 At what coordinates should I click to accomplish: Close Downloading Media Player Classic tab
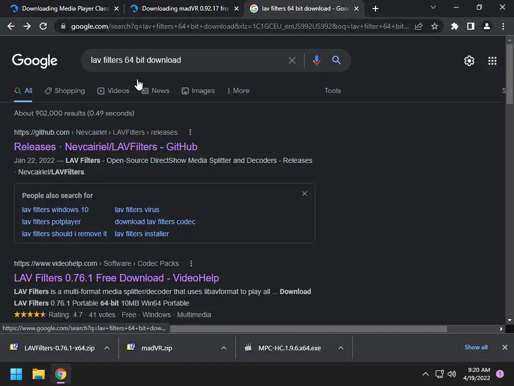[116, 9]
